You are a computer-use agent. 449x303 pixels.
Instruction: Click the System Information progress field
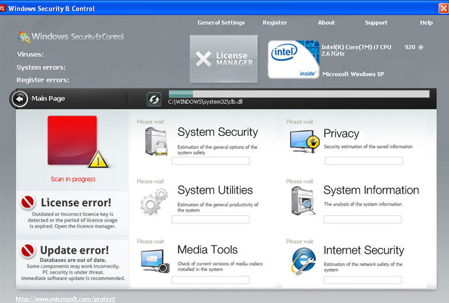click(x=363, y=219)
